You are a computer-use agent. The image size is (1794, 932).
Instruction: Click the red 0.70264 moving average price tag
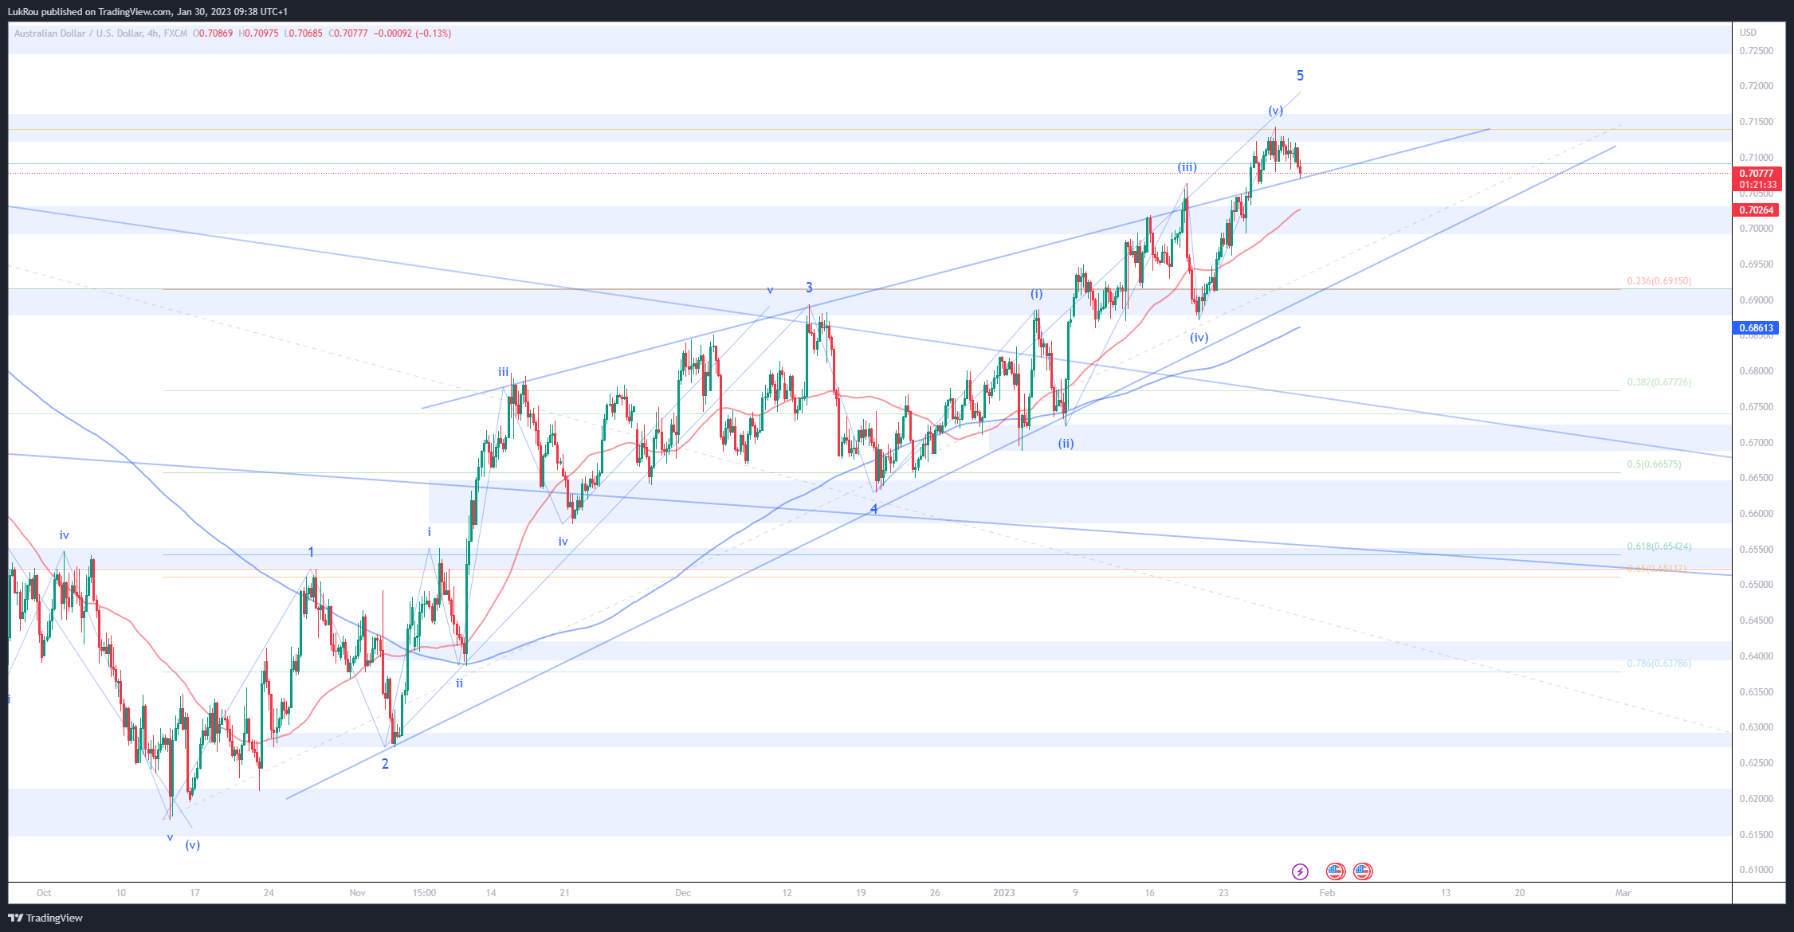tap(1757, 210)
